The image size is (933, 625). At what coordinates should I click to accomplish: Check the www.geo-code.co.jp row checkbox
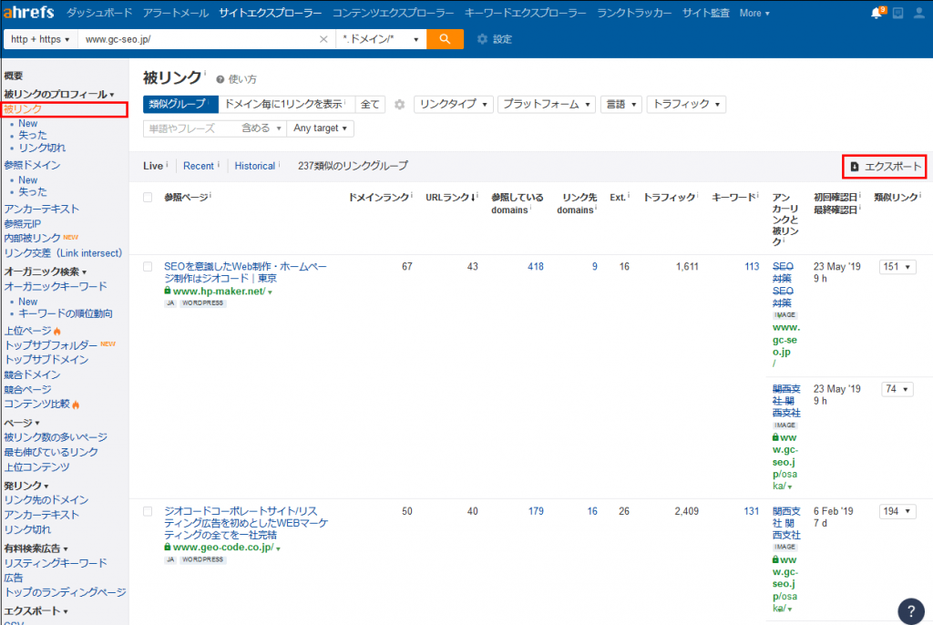(x=148, y=511)
